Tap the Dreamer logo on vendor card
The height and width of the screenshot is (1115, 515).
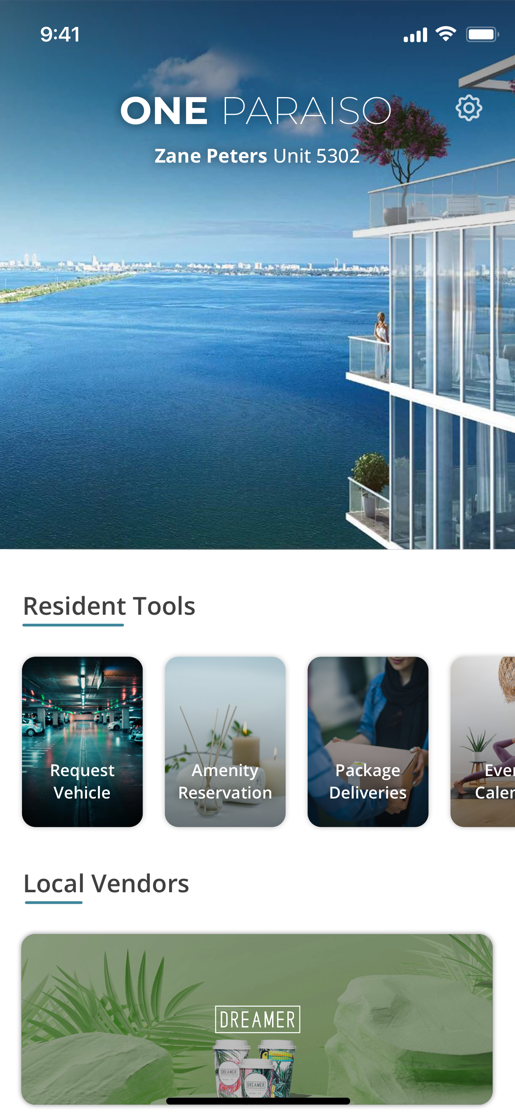(x=257, y=1019)
